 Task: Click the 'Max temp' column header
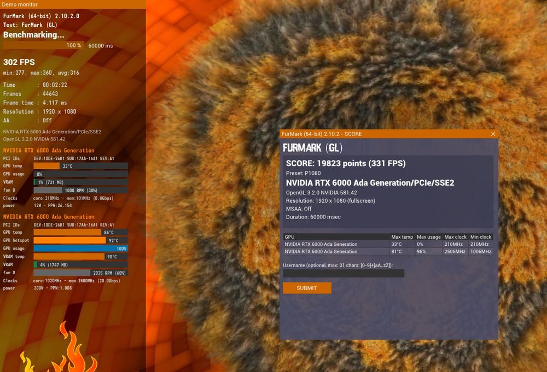(x=402, y=237)
